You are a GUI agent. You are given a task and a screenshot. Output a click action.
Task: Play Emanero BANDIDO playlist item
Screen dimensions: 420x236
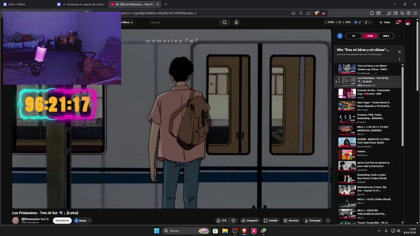(367, 118)
